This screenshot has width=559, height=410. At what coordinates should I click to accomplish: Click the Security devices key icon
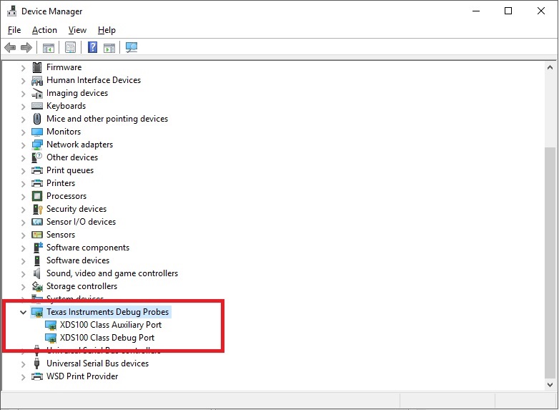tap(37, 209)
